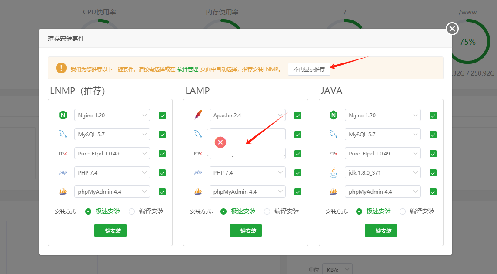Open Nginx 1.20 version dropdown in LNMP
This screenshot has height=274, width=497.
[112, 115]
